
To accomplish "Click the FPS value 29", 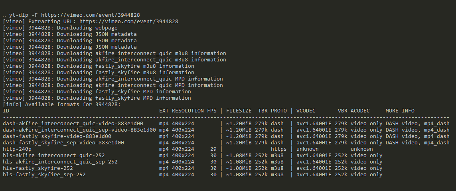I will [x=213, y=149].
